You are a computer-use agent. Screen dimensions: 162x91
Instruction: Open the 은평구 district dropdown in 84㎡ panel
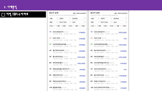click(x=106, y=18)
